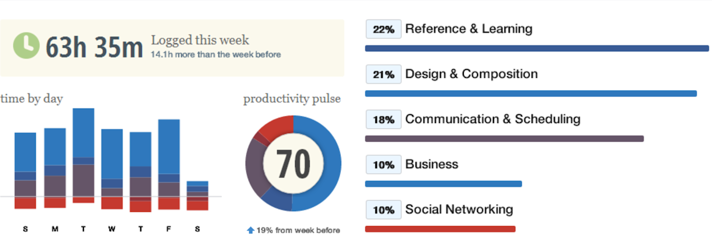Open the Business category
Viewport: 712px width, 248px height.
(431, 164)
